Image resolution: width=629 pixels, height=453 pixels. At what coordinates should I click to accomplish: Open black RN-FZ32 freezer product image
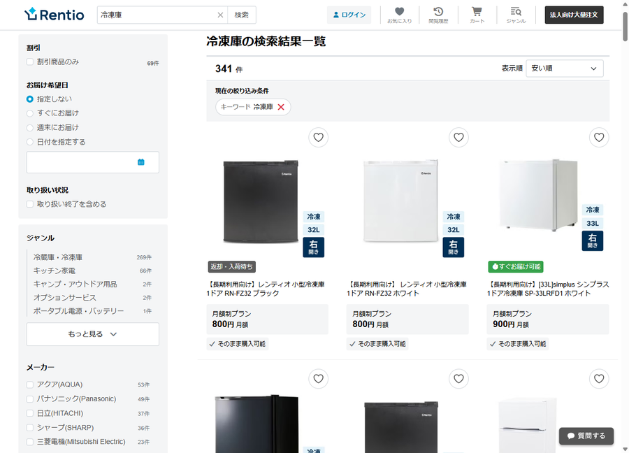click(261, 202)
